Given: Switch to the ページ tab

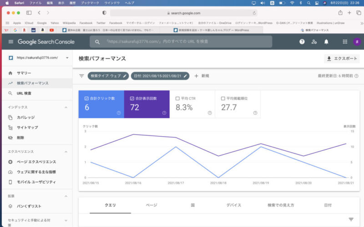Looking at the screenshot, I should [152, 205].
